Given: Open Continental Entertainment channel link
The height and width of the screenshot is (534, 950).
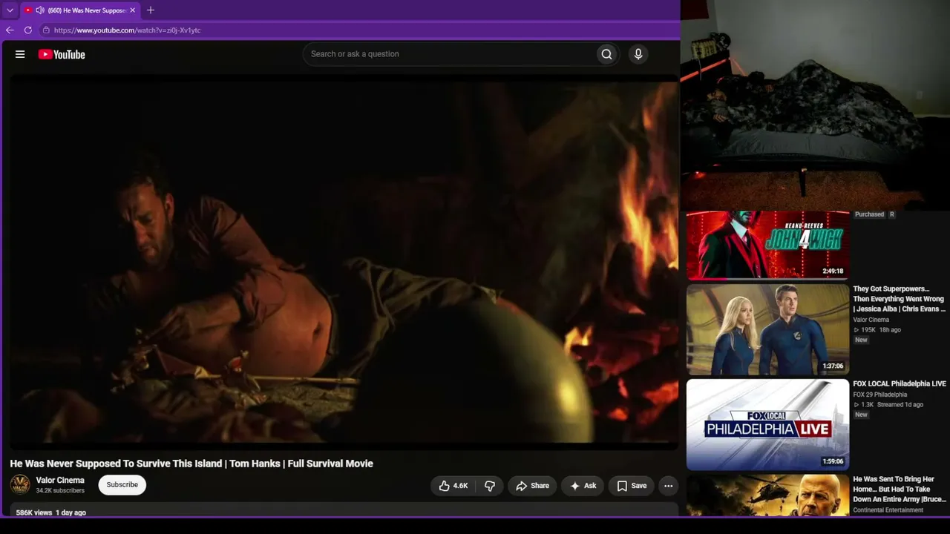Looking at the screenshot, I should click(888, 510).
